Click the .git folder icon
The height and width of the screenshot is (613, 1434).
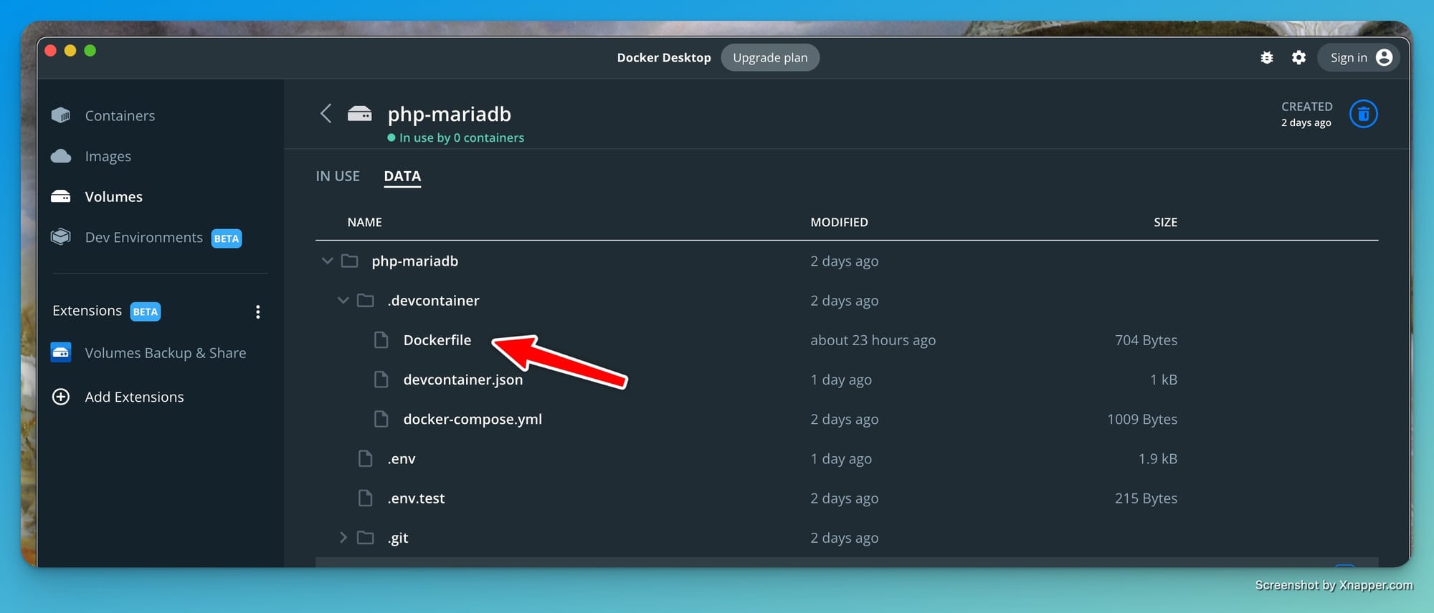click(x=366, y=537)
